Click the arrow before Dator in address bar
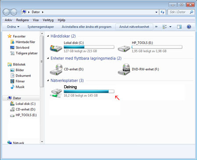 29,12
